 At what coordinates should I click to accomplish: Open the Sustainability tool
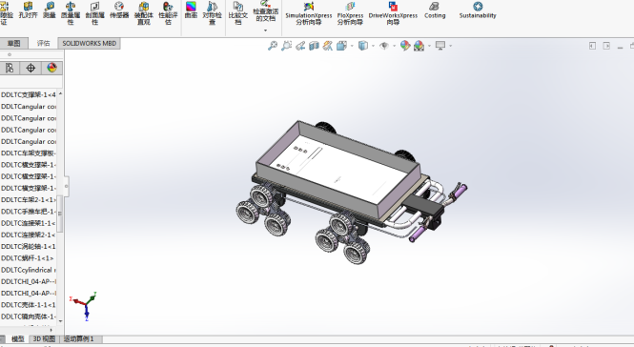[x=478, y=10]
